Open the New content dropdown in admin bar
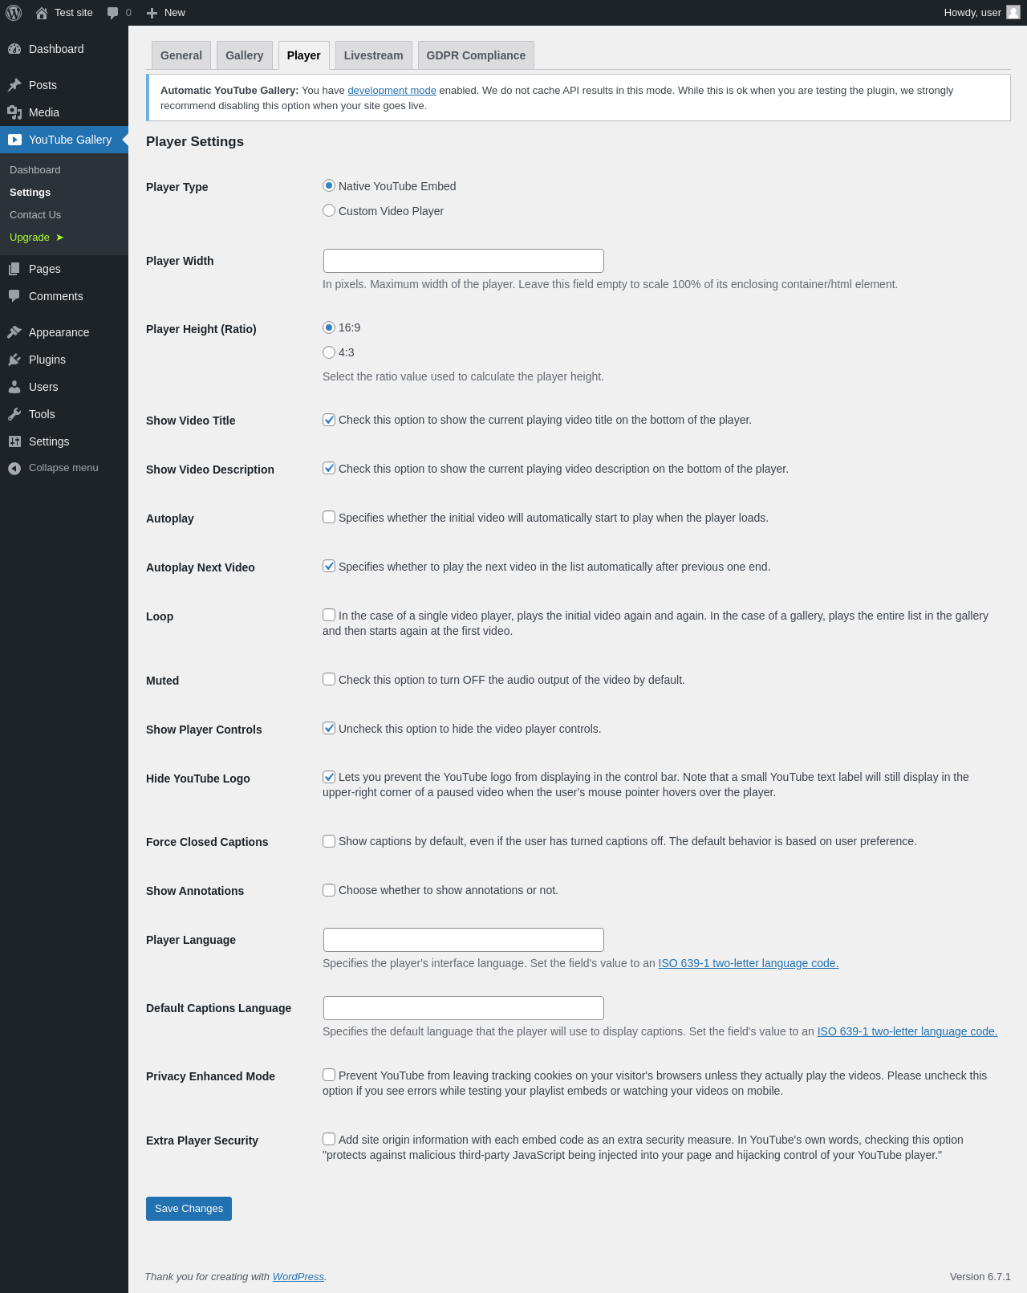The image size is (1027, 1293). coord(166,13)
